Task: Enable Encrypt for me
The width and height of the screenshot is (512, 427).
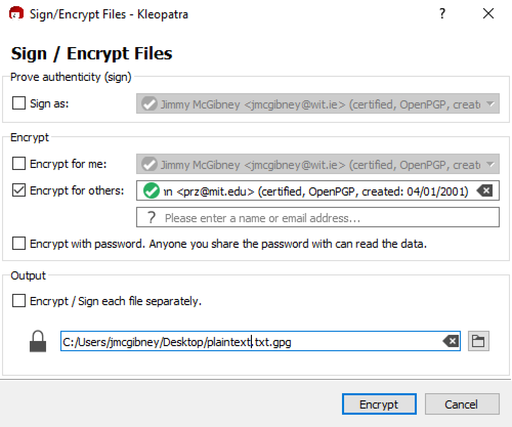Action: [18, 164]
